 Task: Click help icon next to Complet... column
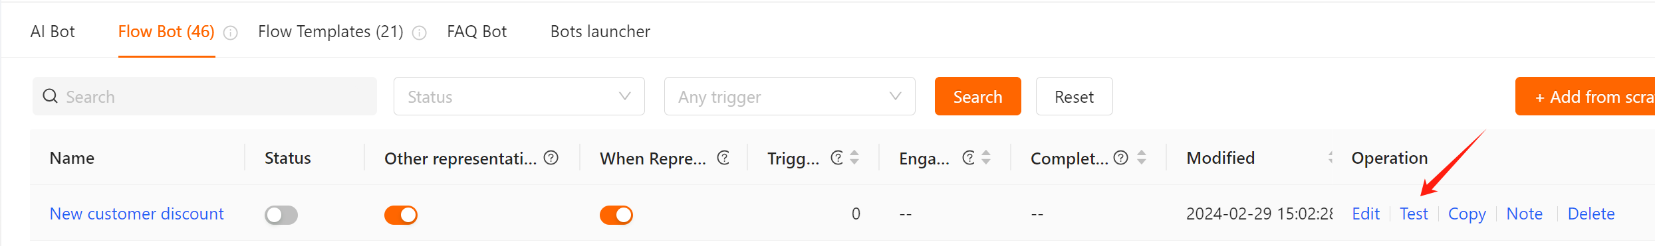click(1121, 158)
